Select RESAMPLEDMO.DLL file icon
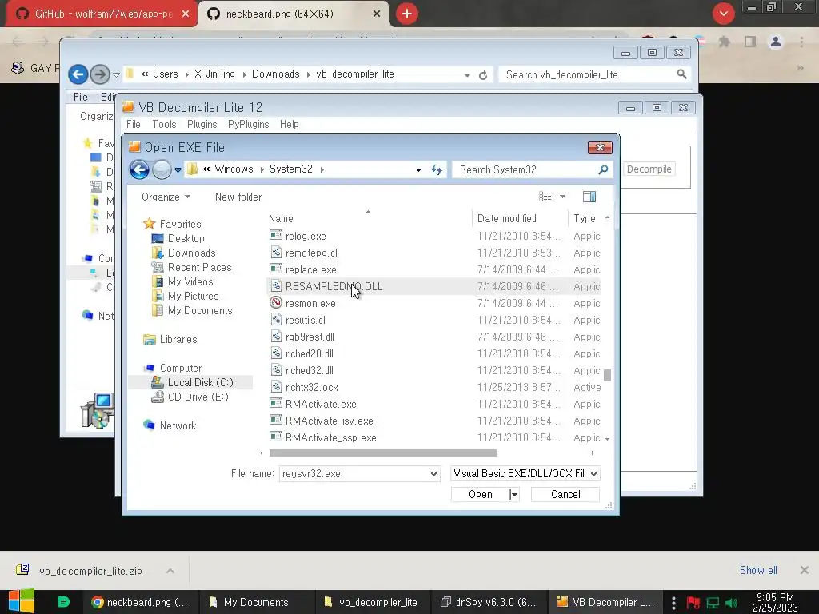 [276, 286]
